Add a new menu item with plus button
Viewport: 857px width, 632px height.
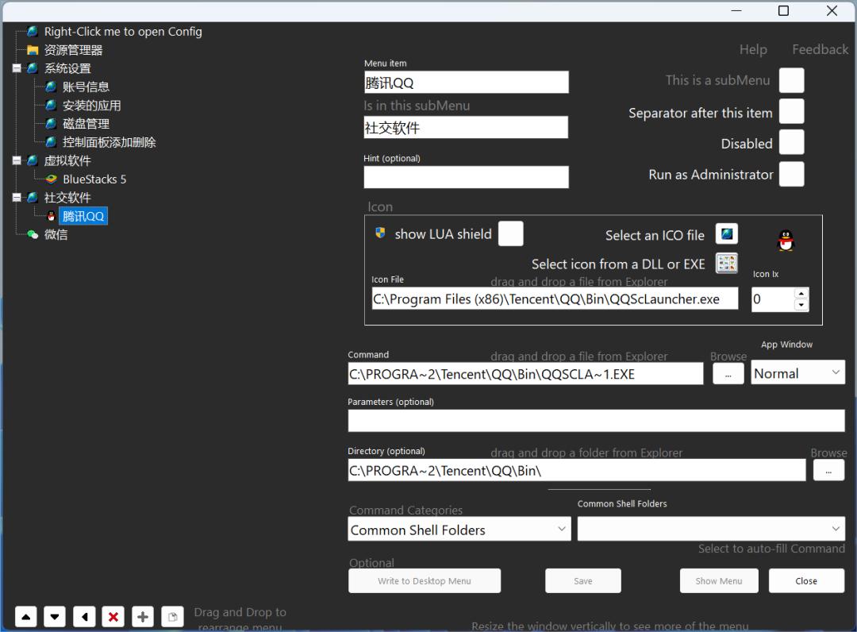pyautogui.click(x=143, y=617)
